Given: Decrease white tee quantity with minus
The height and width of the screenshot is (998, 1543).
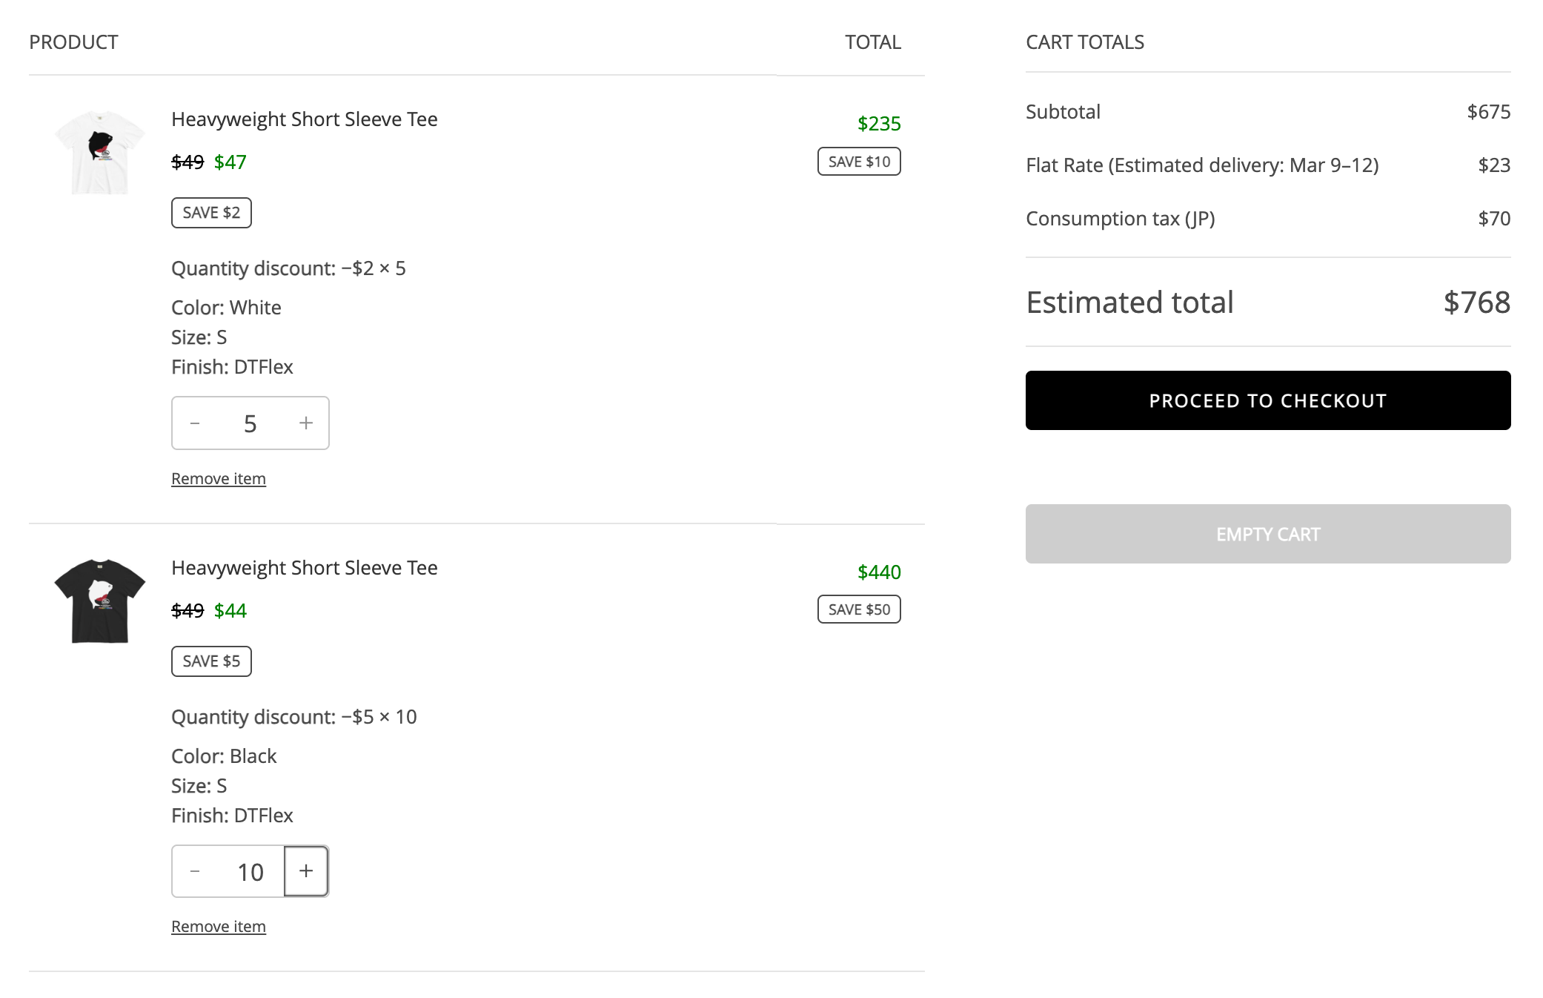Looking at the screenshot, I should click(195, 423).
